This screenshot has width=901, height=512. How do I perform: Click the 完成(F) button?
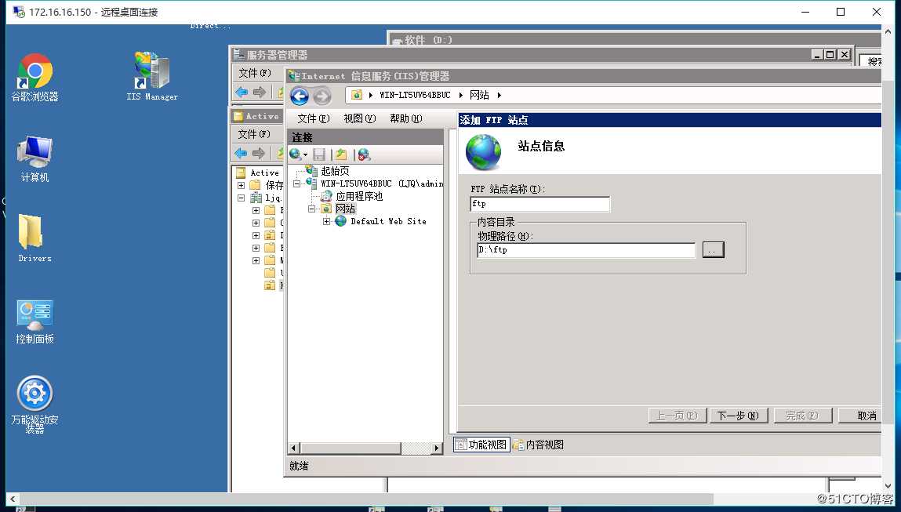[x=801, y=416]
